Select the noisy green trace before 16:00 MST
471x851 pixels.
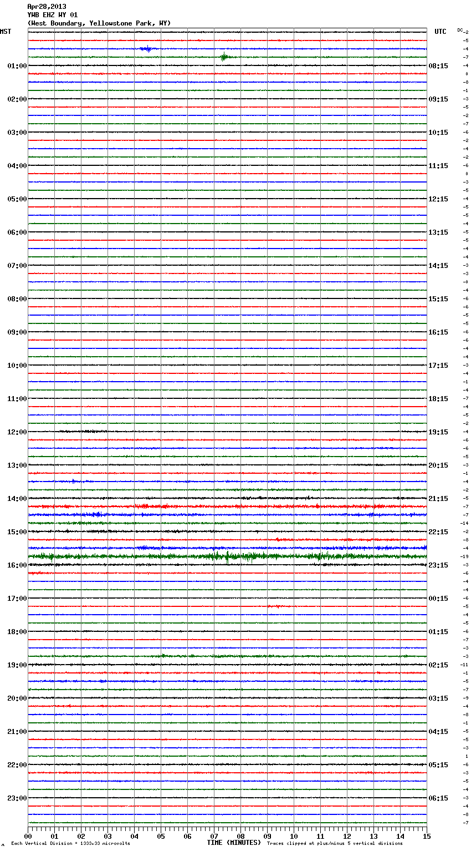click(227, 556)
